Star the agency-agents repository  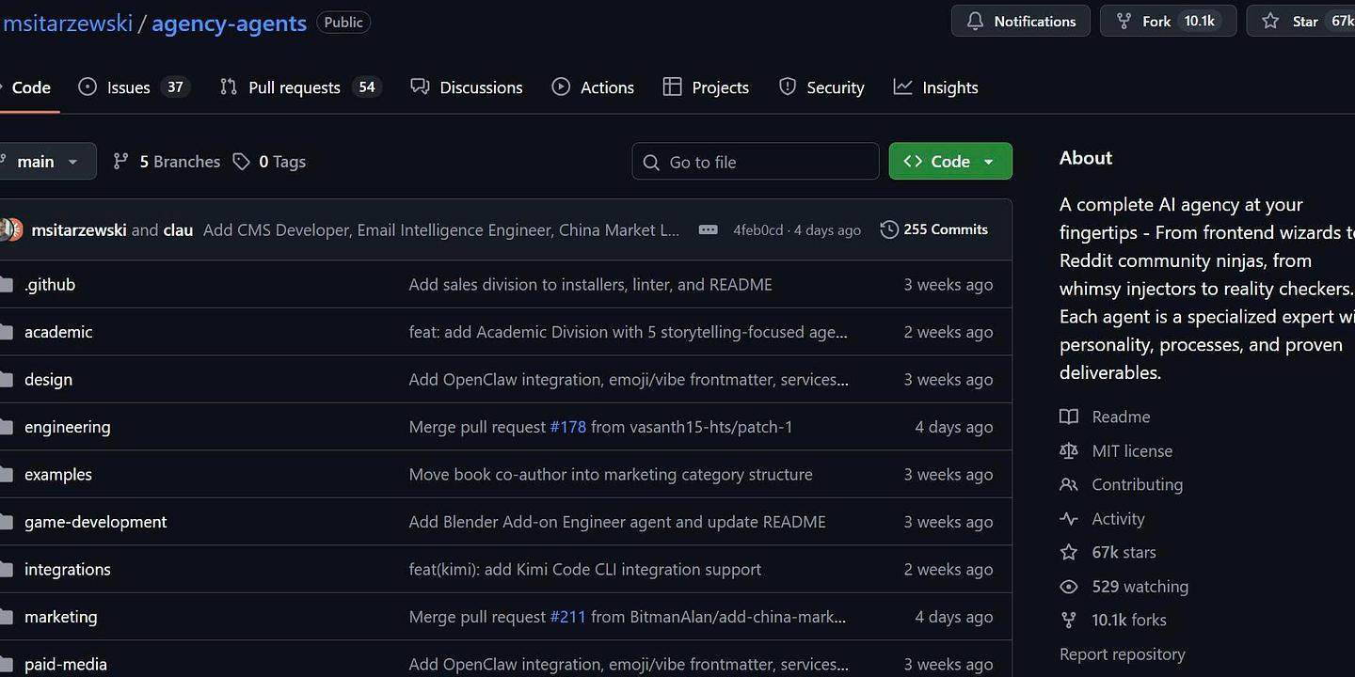pyautogui.click(x=1300, y=21)
